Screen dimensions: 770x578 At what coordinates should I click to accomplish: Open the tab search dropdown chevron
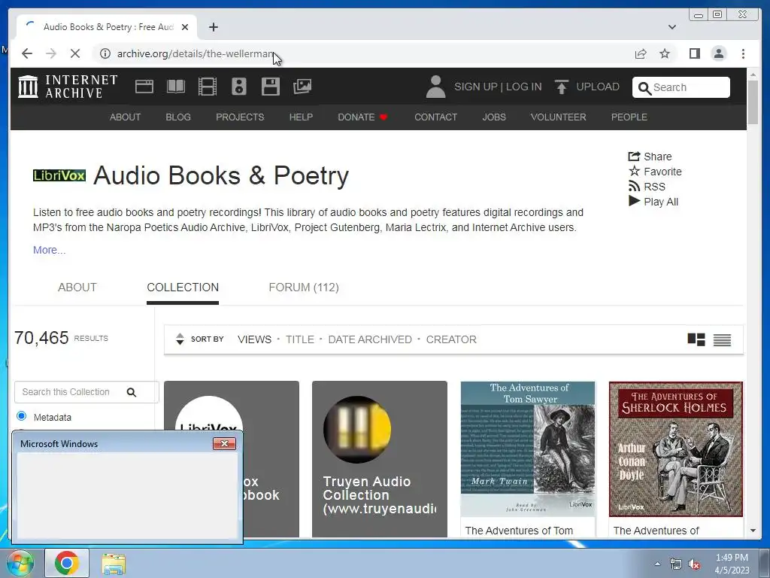pos(671,27)
